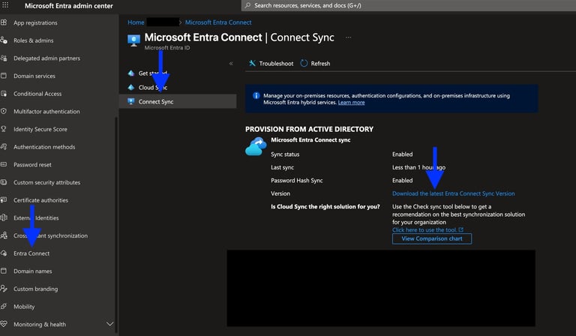This screenshot has width=576, height=336.
Task: Select Connect Sync menu item
Action: (178, 101)
